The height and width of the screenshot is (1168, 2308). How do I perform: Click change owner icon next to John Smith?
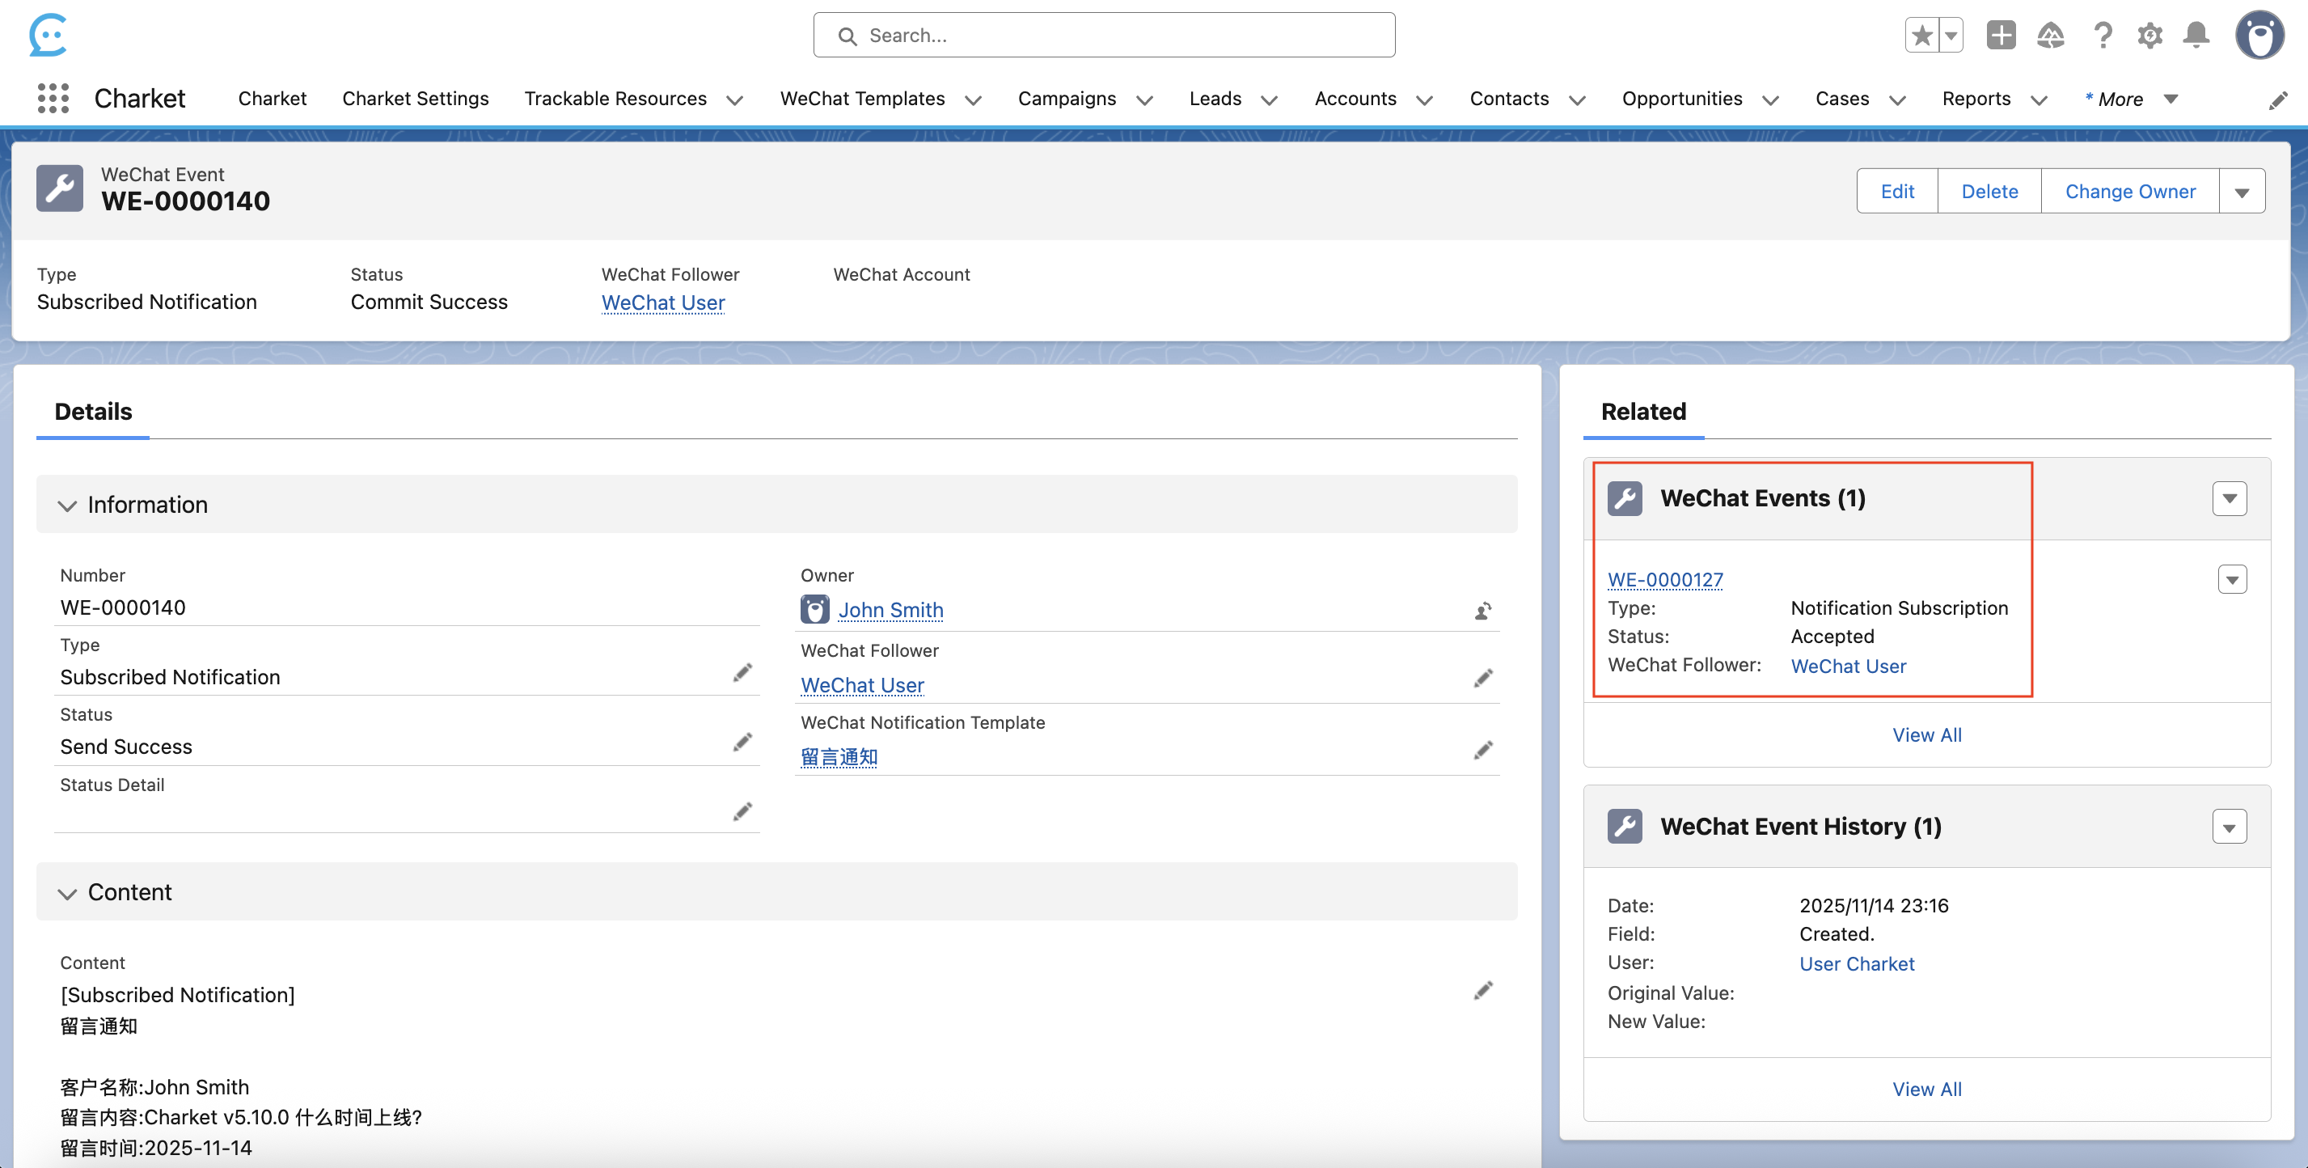pos(1483,611)
